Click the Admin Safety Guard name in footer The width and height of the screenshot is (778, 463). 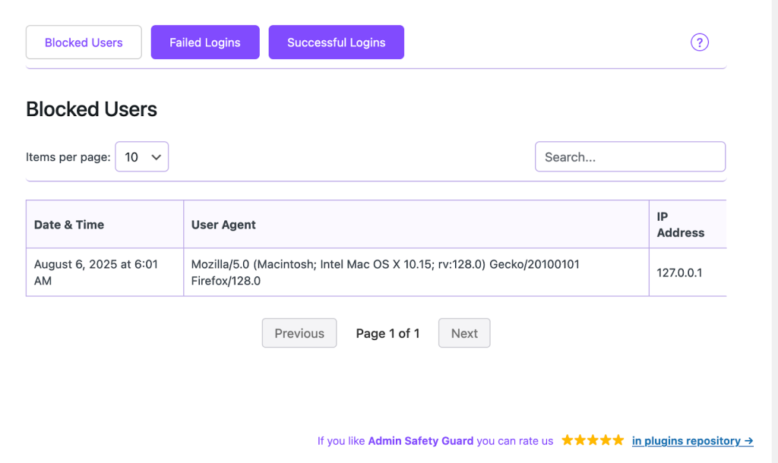420,440
